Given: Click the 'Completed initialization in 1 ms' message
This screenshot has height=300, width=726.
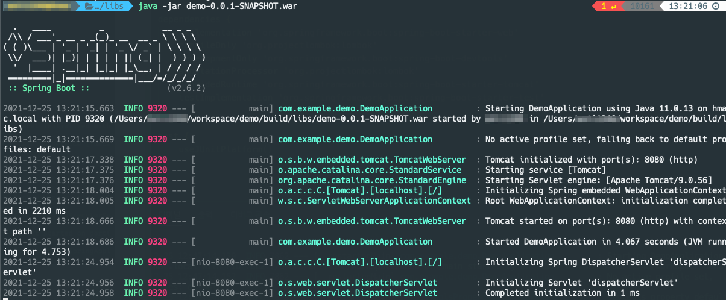Looking at the screenshot, I should (563, 293).
